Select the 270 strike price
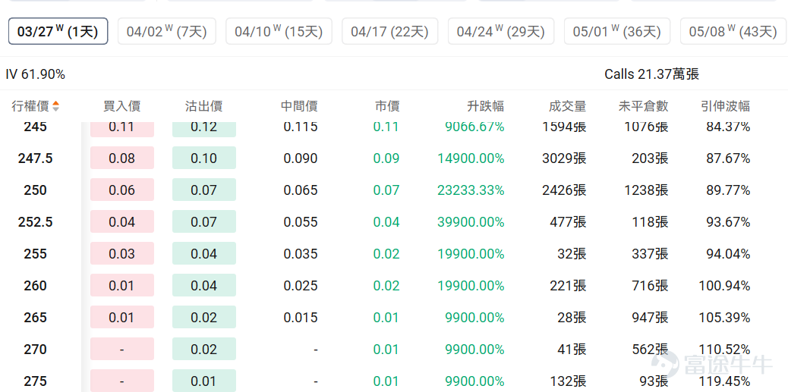 pyautogui.click(x=35, y=350)
